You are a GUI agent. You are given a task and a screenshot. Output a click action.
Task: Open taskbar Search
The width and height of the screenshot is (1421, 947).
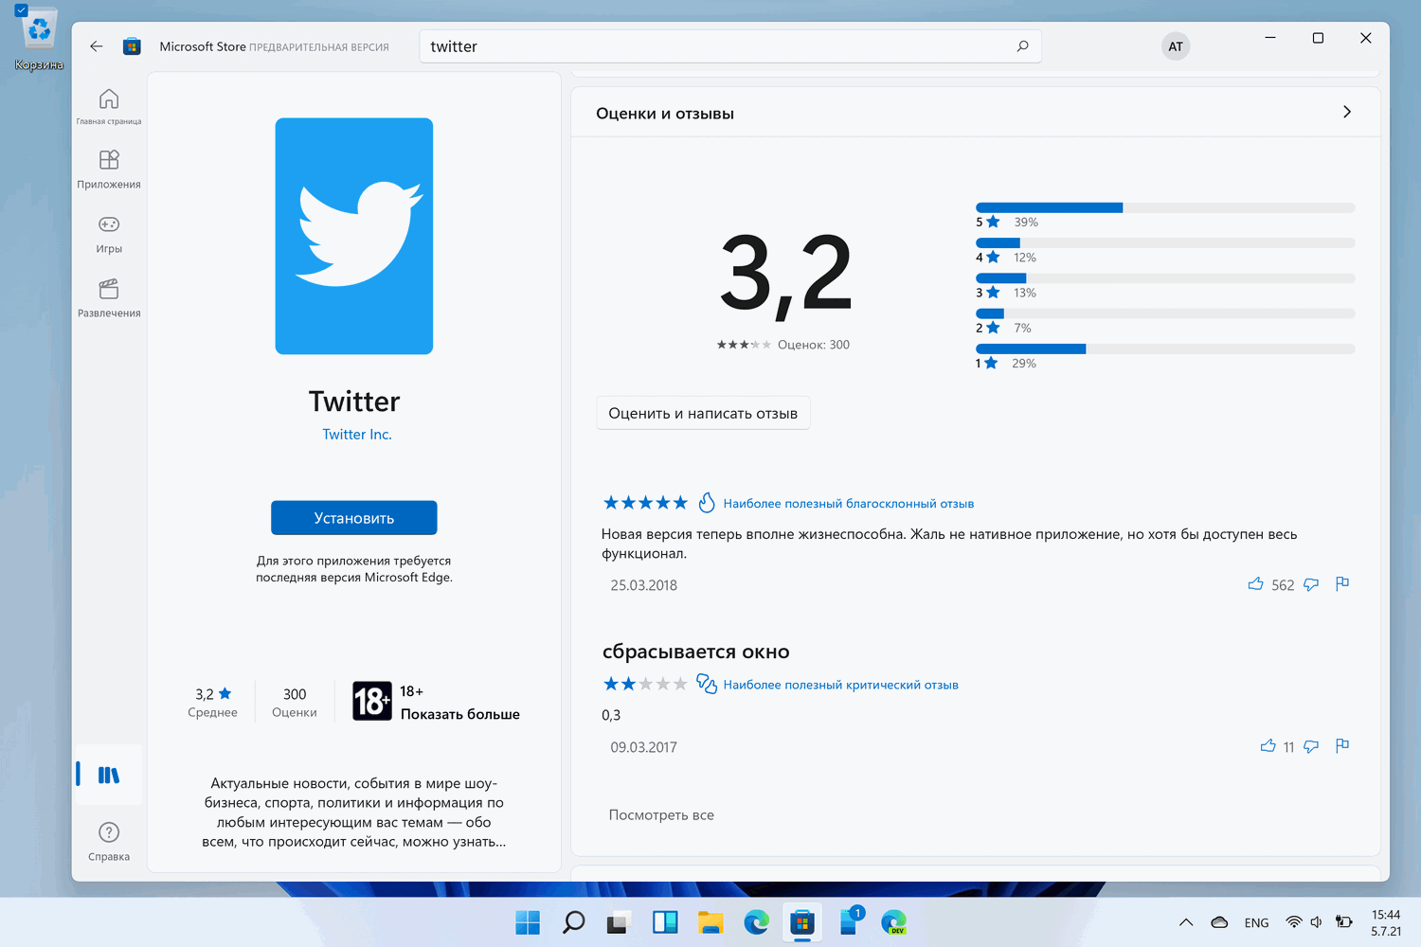[x=573, y=922]
